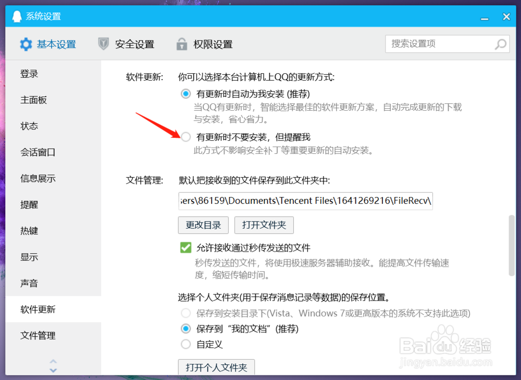The width and height of the screenshot is (521, 380).
Task: Open the 登录 sidebar section
Action: click(53, 74)
